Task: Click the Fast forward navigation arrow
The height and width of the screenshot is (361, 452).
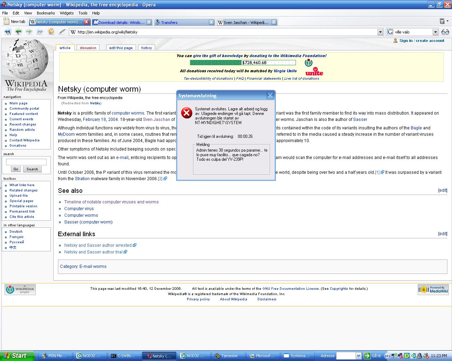Action: (x=40, y=32)
